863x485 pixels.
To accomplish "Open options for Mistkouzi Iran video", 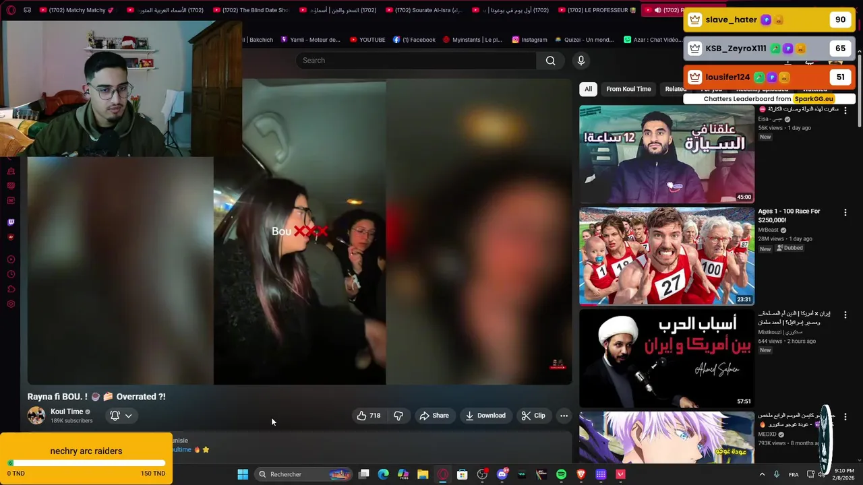I will tap(845, 315).
